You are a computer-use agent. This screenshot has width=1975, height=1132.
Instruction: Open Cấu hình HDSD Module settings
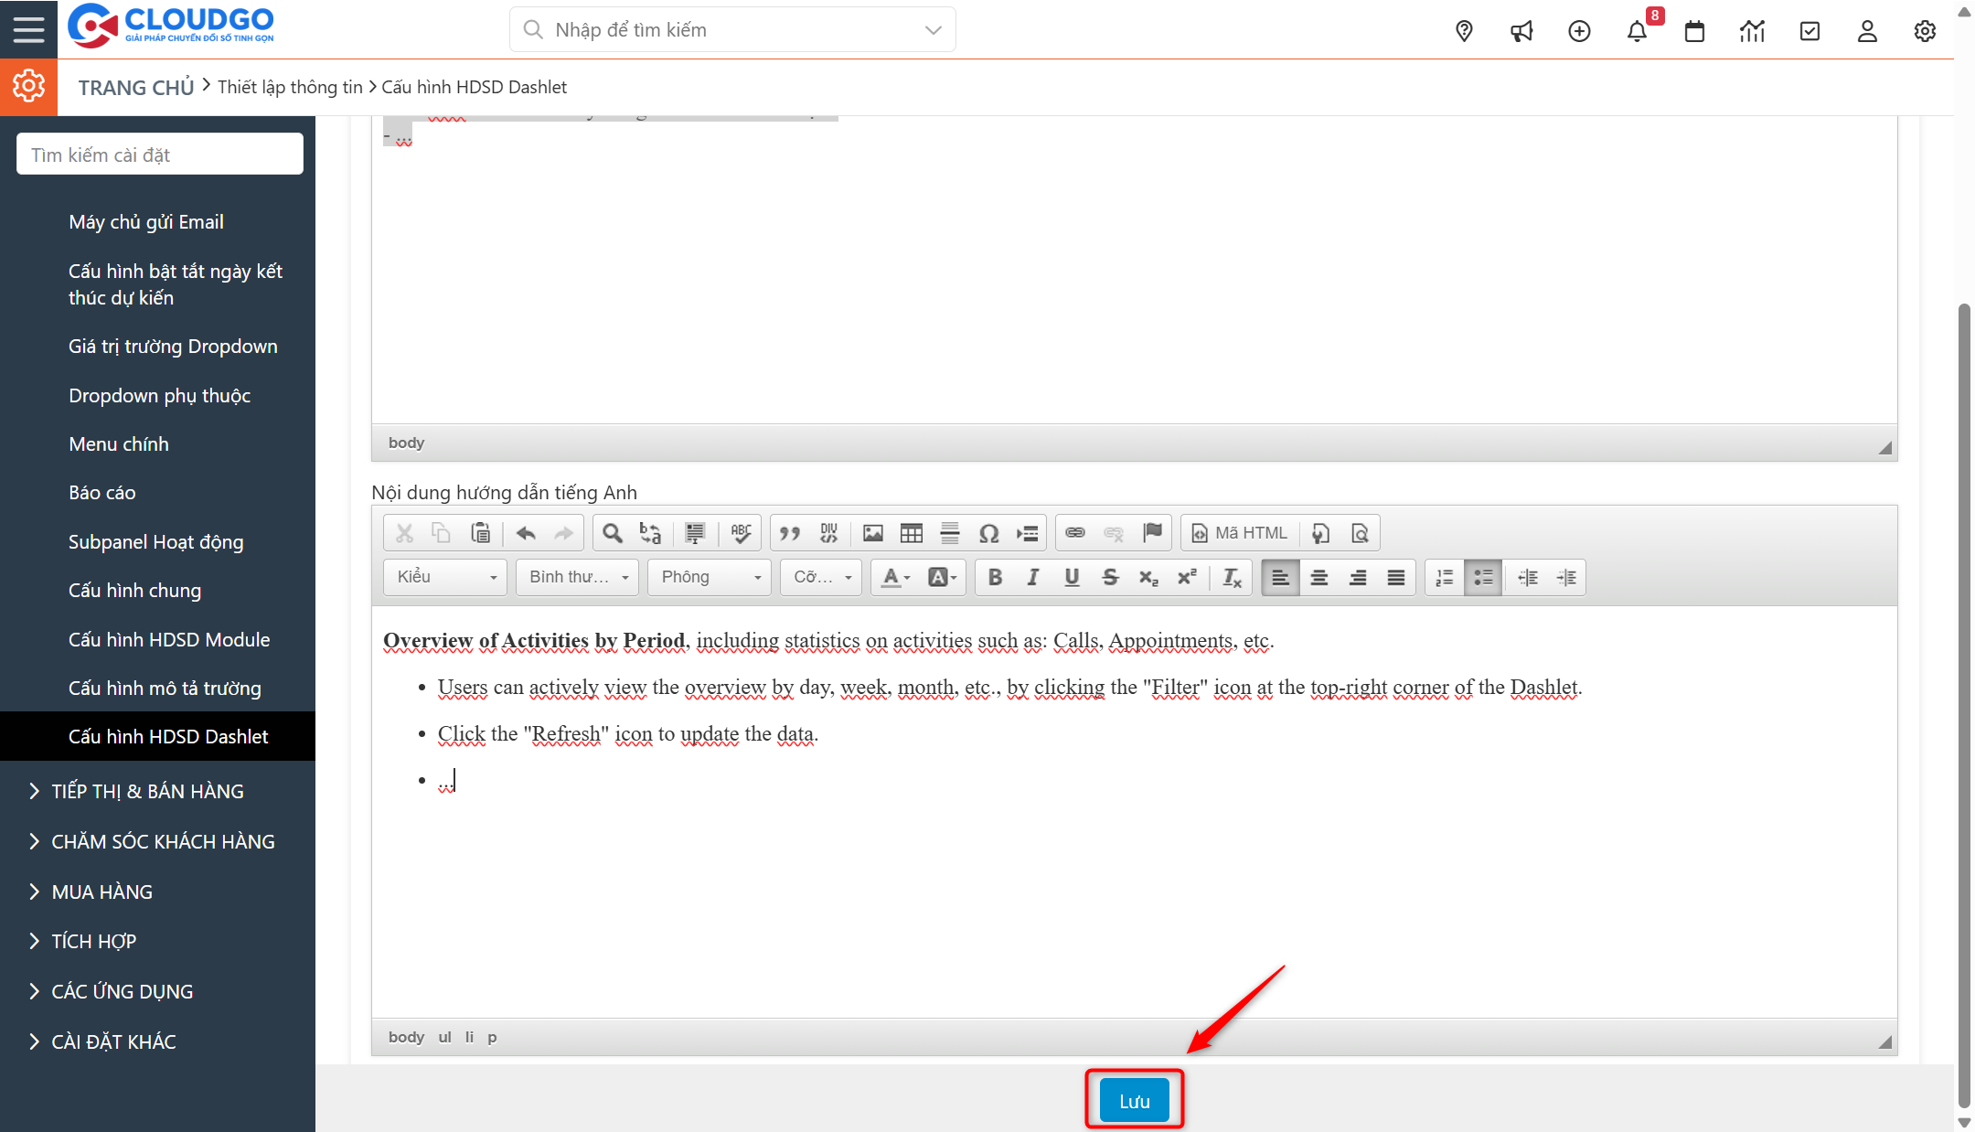[169, 639]
